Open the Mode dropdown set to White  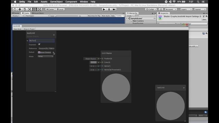46,56
